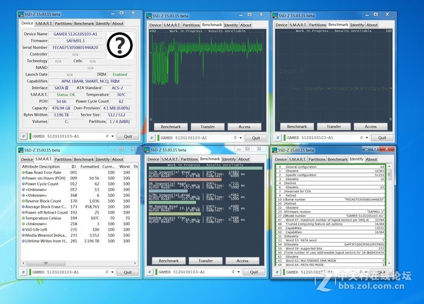Viewport: 424px width, 304px height.
Task: Switch to the Partitions tab in the Device window
Action: pos(64,23)
